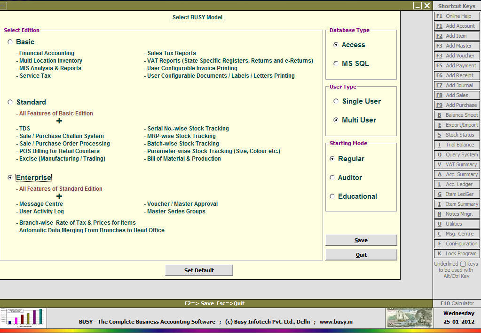Image resolution: width=481 pixels, height=333 pixels.
Task: Open the Notes Mngr. shortcut
Action: click(457, 214)
